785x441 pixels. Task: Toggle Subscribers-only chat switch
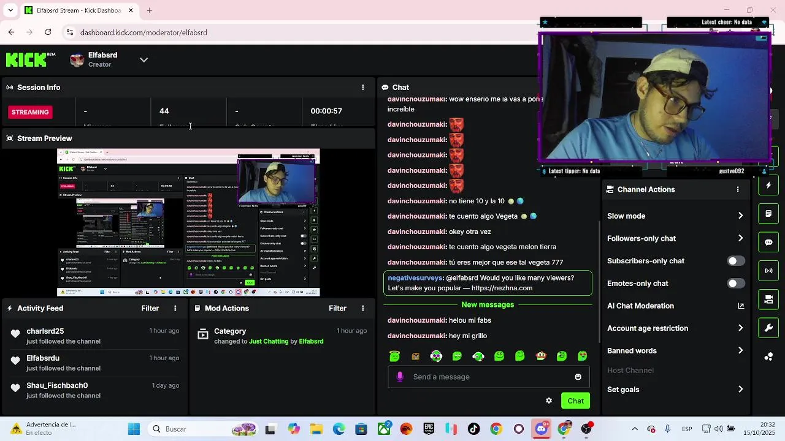pyautogui.click(x=736, y=261)
